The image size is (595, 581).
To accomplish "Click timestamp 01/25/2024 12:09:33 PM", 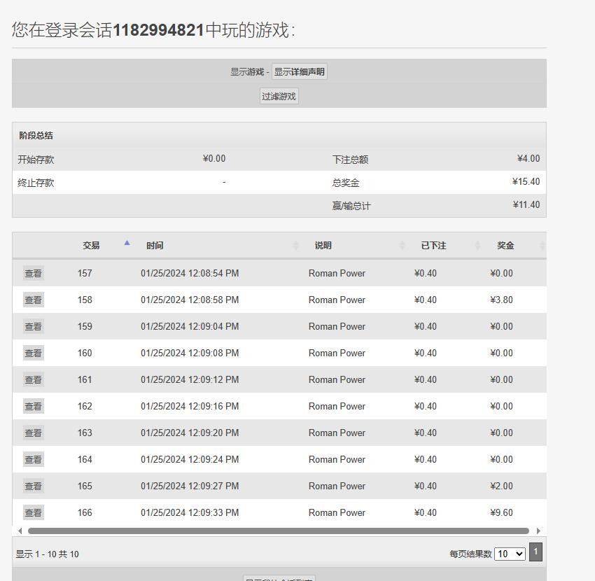I will (190, 512).
